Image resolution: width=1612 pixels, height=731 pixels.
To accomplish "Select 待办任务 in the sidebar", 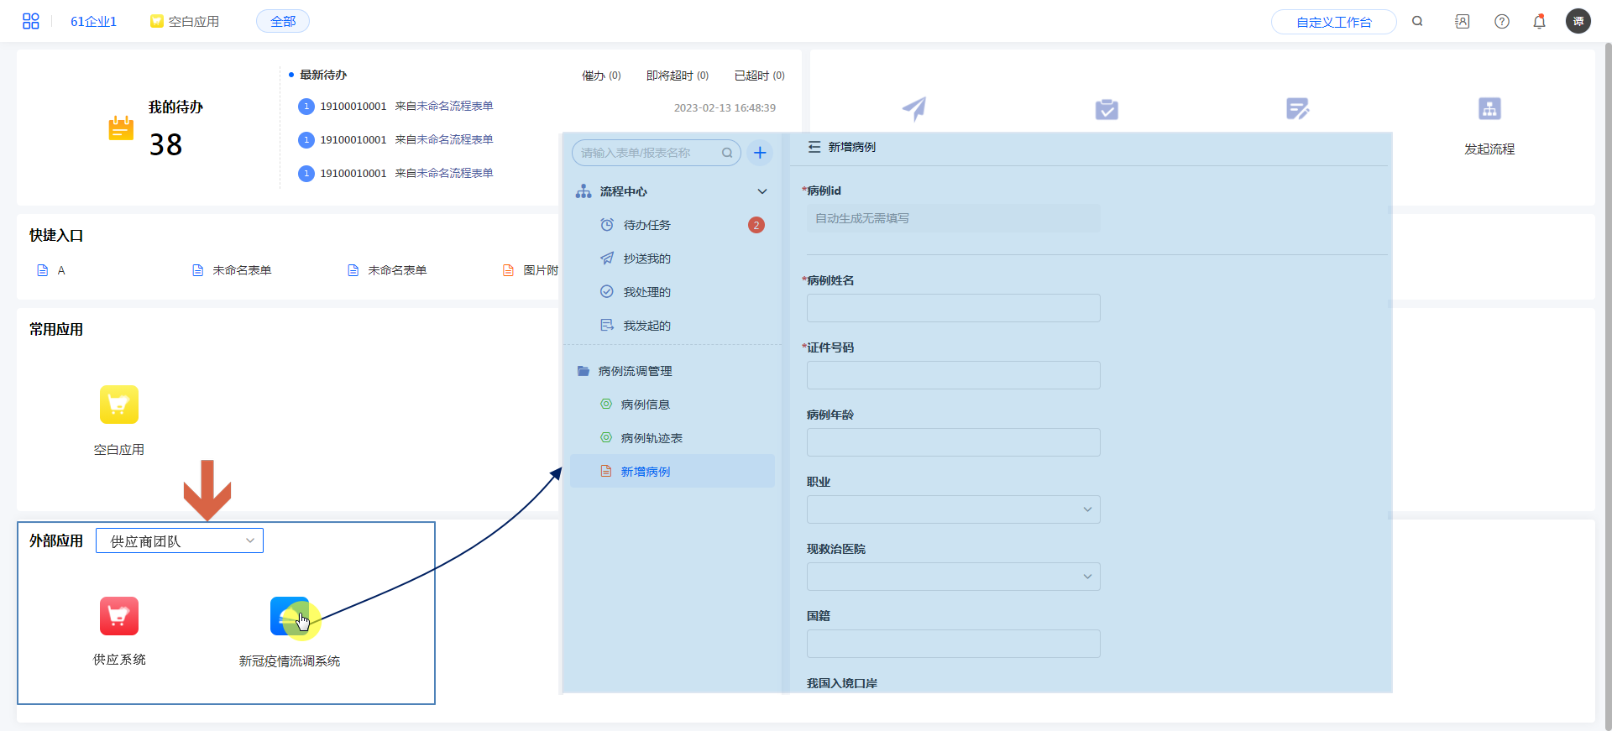I will click(646, 225).
